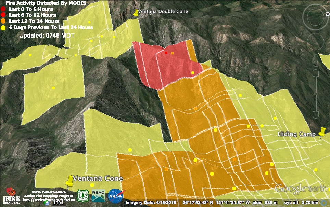Click the Ventana Cone label text
This screenshot has width=330, height=207.
98,178
